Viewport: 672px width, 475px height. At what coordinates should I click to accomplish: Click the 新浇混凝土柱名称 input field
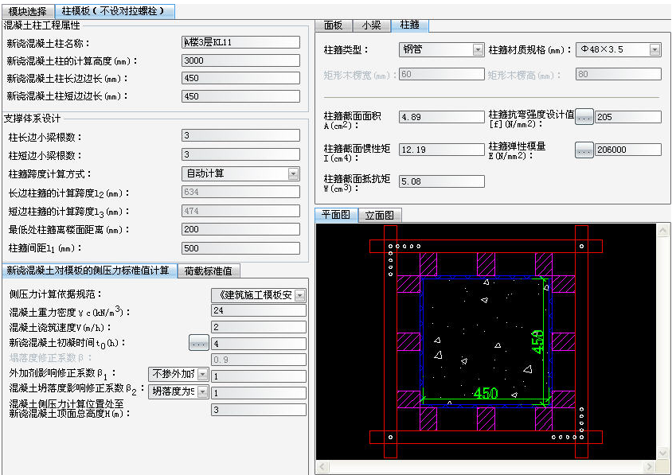click(x=240, y=42)
